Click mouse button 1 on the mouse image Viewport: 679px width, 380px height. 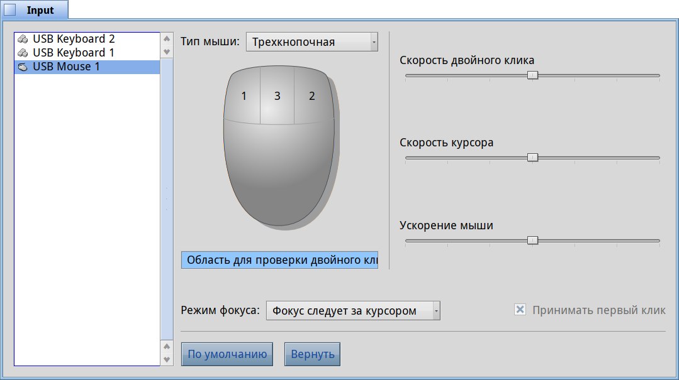click(x=244, y=95)
